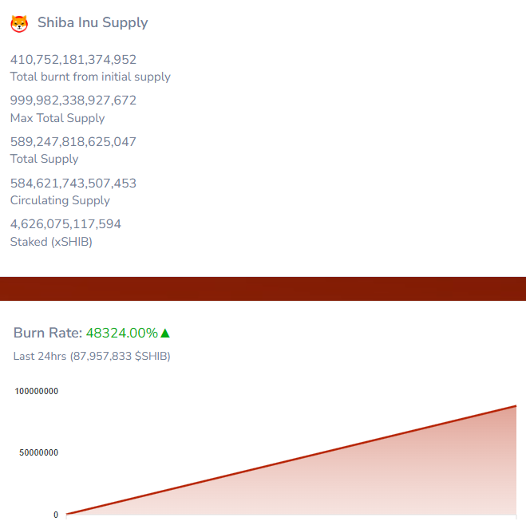Select the 48324.00% burn rate value
Image resolution: width=526 pixels, height=529 pixels.
[x=122, y=333]
